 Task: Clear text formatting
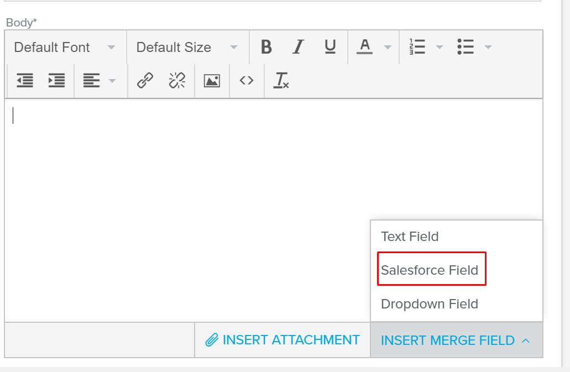click(x=281, y=81)
